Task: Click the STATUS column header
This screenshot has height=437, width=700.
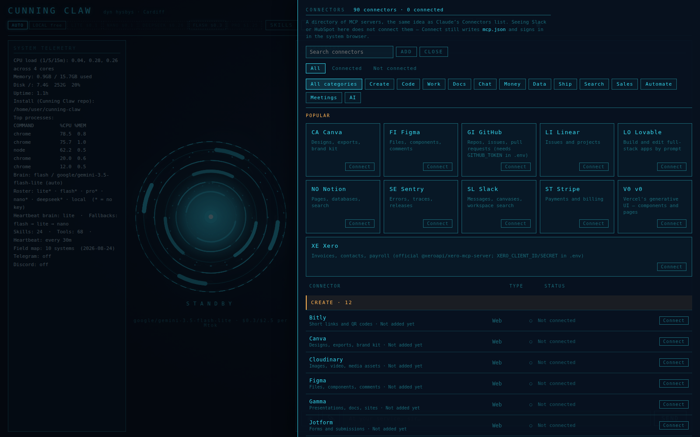Action: [x=555, y=286]
